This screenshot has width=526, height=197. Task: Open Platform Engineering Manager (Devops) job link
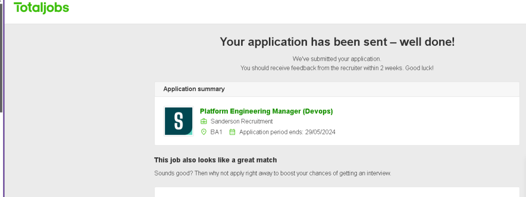266,112
